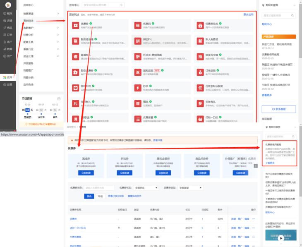Viewport: 302px width, 247px height.
Task: Open the 优惠券状态 dropdown
Action: point(146,188)
